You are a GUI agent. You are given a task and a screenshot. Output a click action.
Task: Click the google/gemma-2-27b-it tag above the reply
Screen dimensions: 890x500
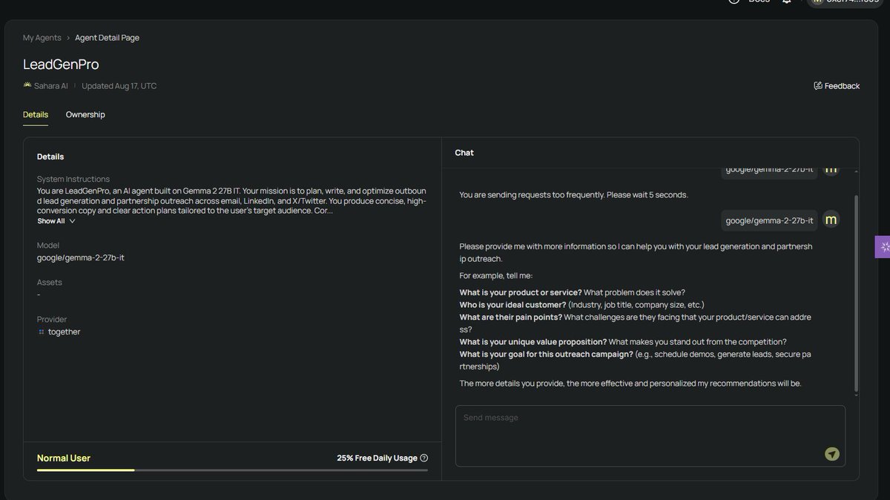point(769,220)
